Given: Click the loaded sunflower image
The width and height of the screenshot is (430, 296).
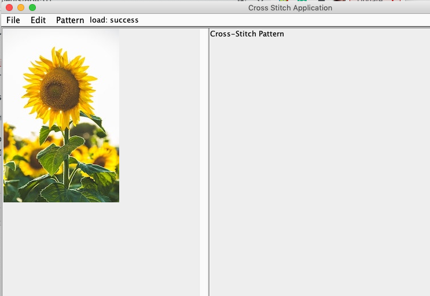Looking at the screenshot, I should point(61,116).
